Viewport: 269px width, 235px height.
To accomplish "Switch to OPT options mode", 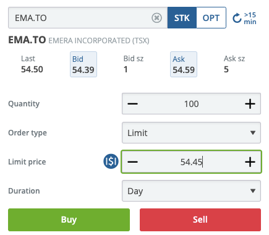I will pos(211,18).
